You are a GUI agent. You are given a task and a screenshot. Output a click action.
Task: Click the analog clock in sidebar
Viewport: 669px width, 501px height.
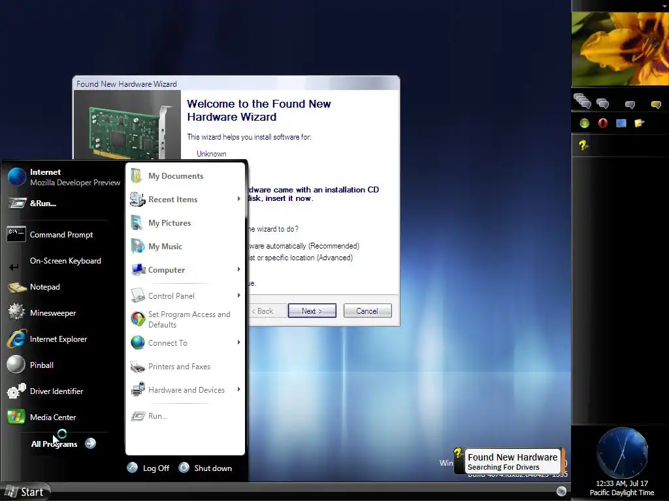coord(622,453)
